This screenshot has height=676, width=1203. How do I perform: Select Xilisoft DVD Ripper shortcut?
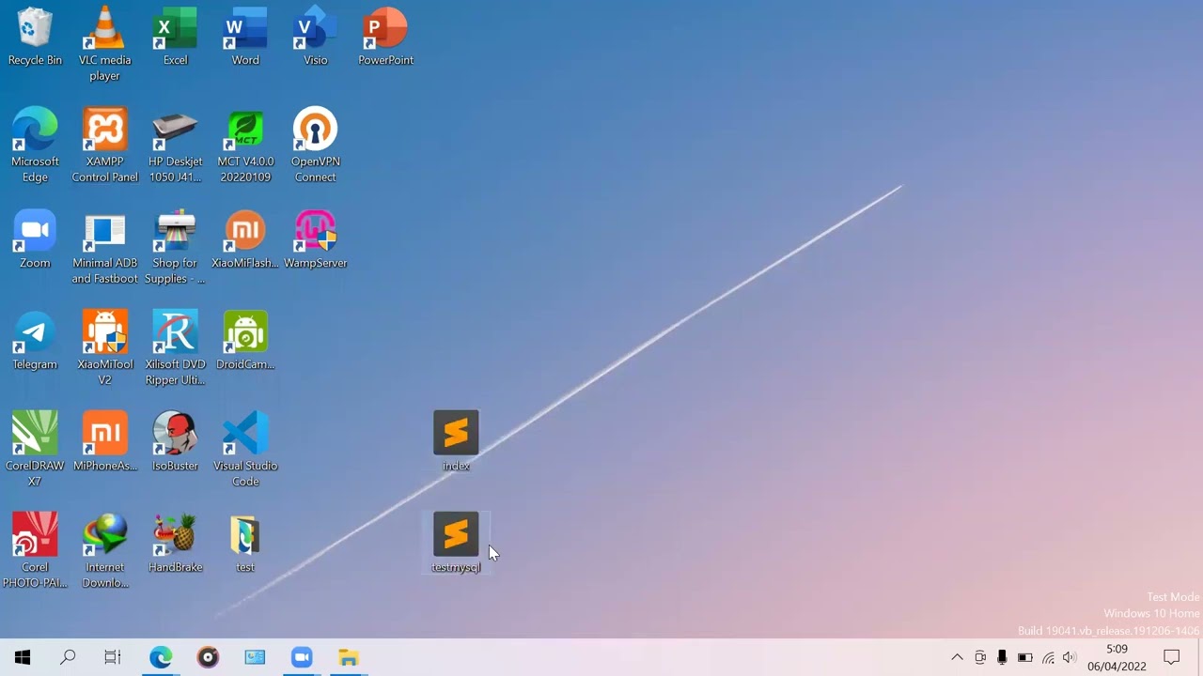(175, 348)
